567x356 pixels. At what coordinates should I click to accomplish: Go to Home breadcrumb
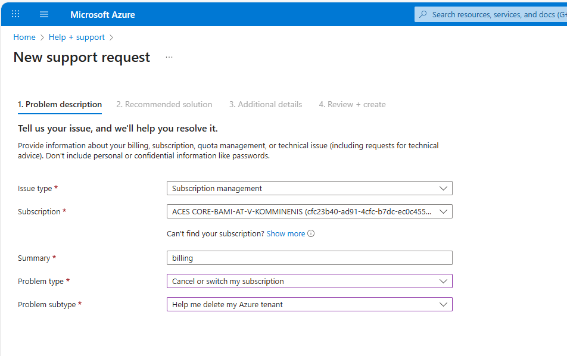24,38
